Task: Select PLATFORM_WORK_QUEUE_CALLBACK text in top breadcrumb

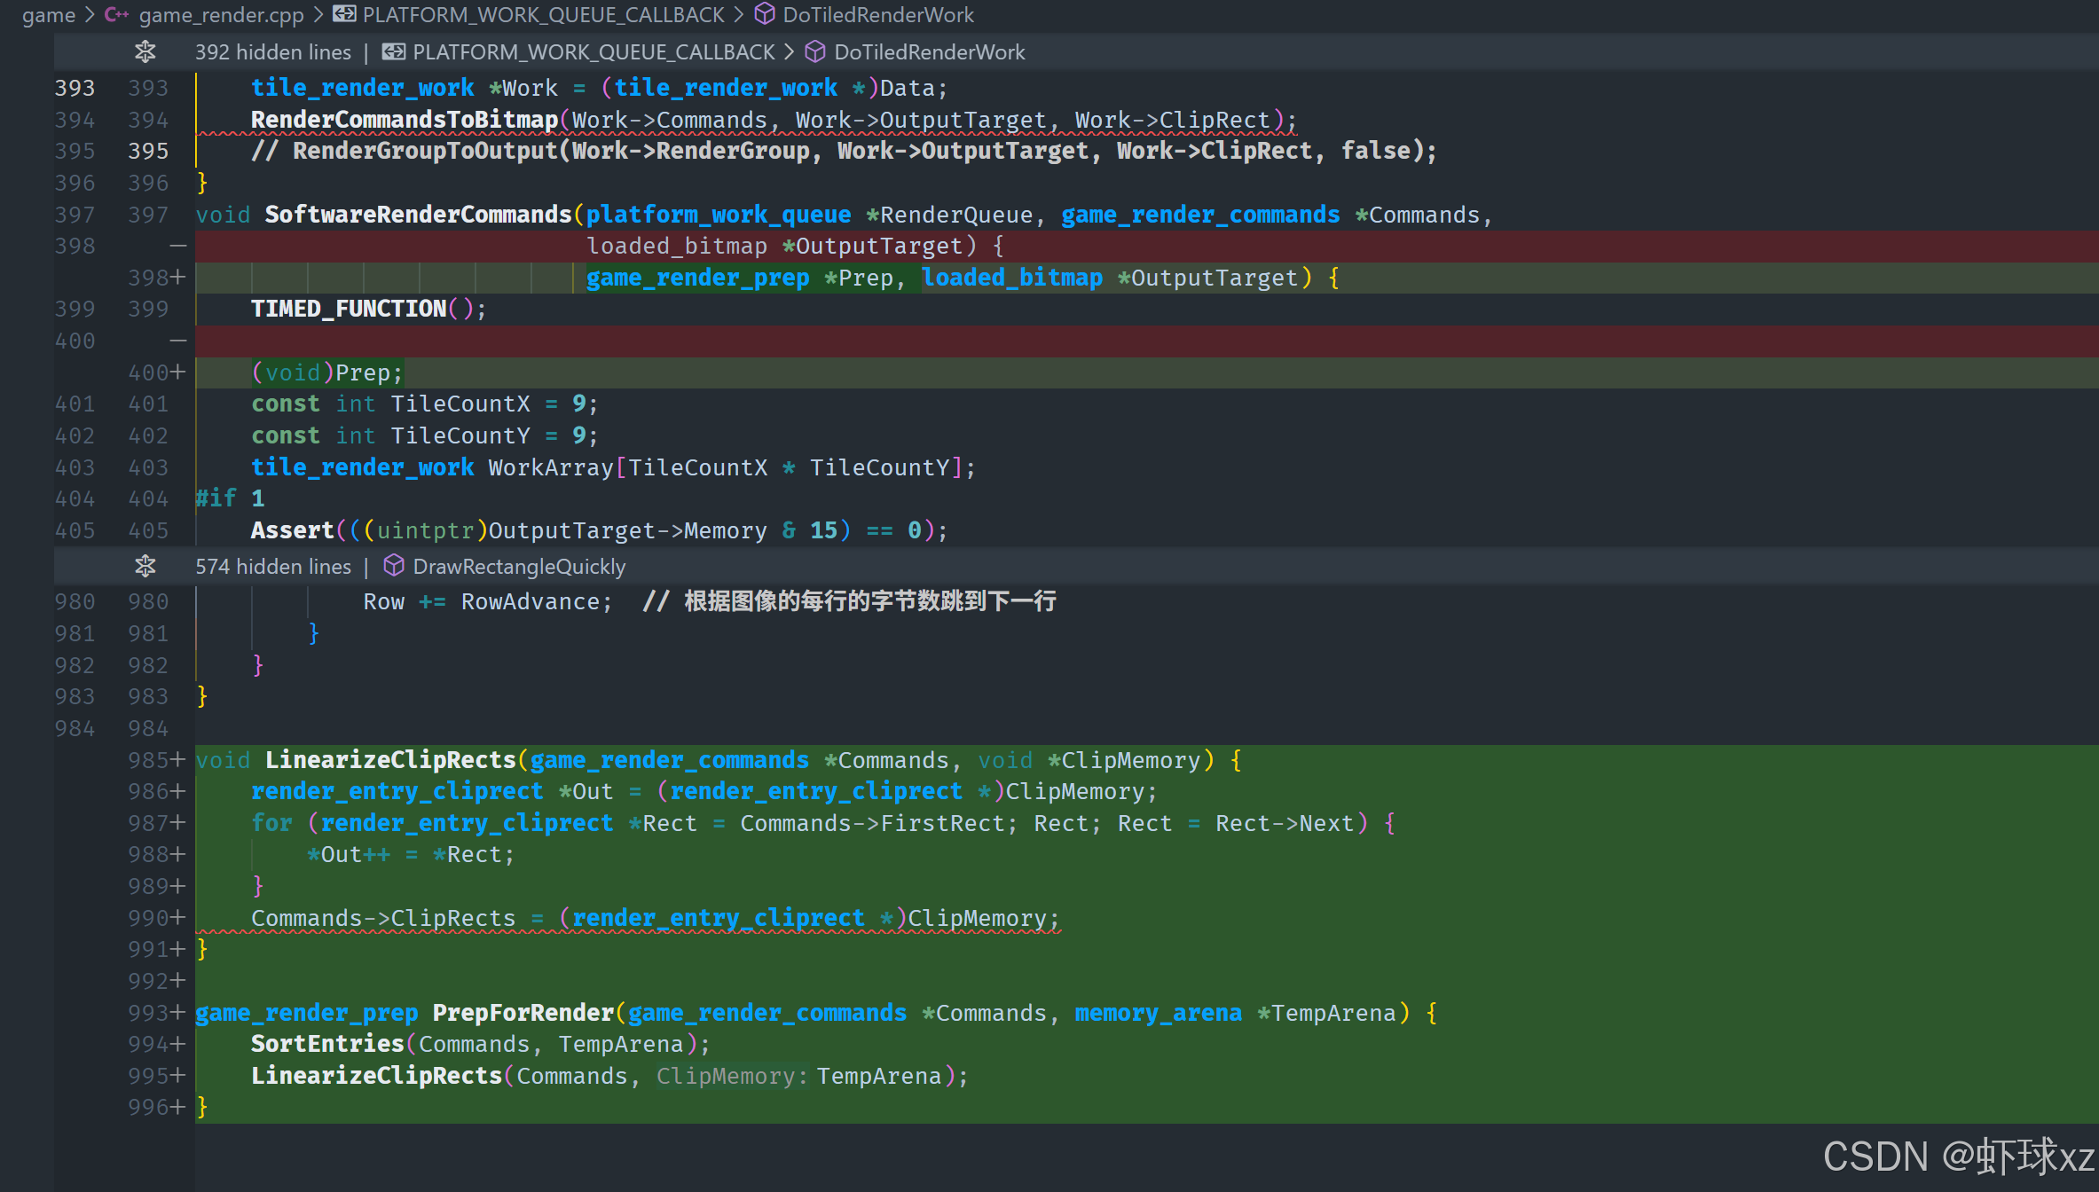Action: [543, 15]
